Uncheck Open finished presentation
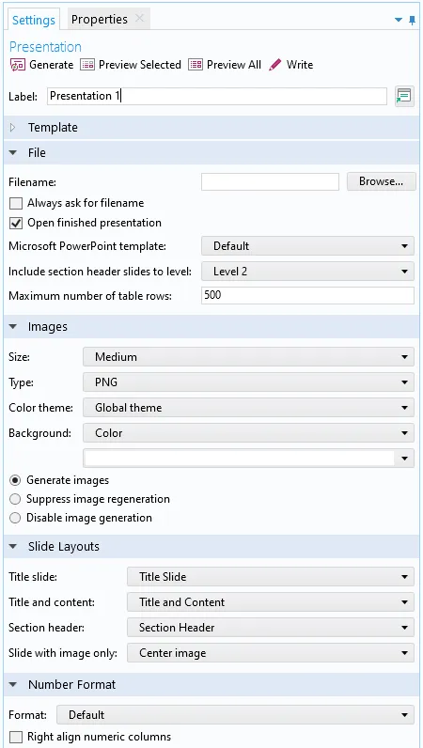The height and width of the screenshot is (748, 423). tap(16, 224)
